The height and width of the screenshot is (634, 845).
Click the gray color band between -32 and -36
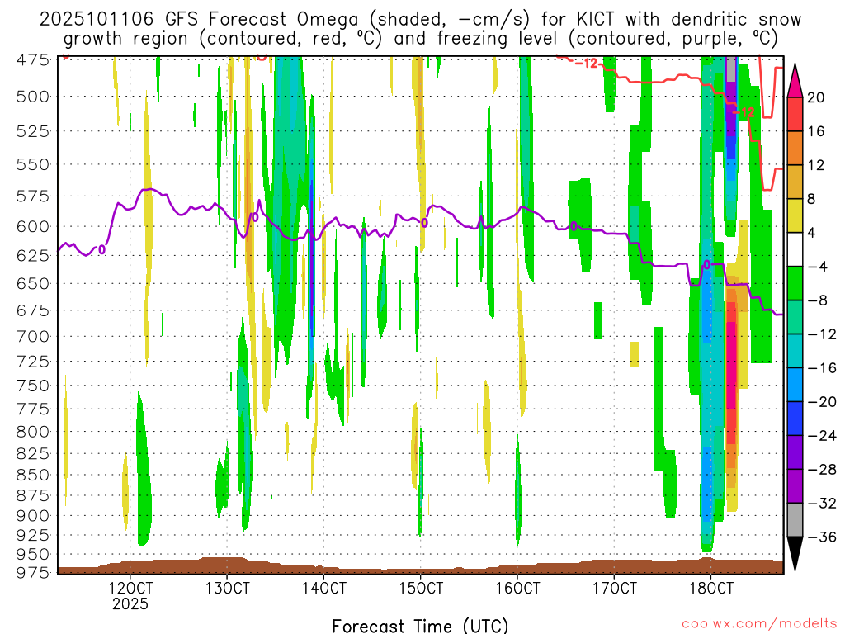pyautogui.click(x=795, y=520)
